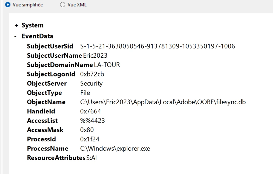Switch to the Vue XML radio option
Screen dimensions: 273x174
pos(62,5)
